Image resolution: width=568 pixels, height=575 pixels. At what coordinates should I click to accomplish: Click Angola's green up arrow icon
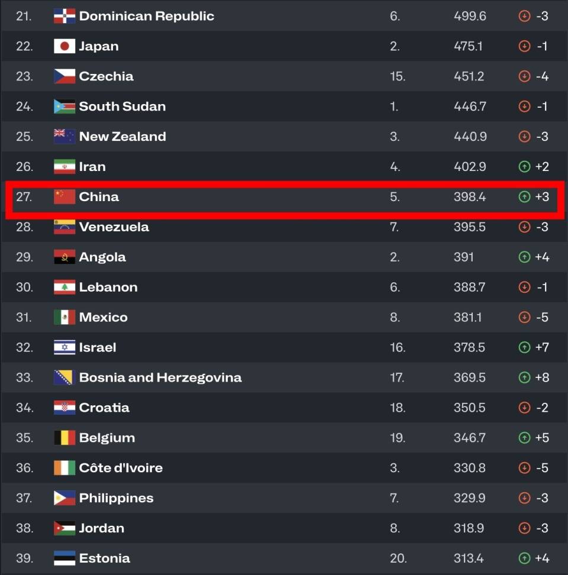524,257
